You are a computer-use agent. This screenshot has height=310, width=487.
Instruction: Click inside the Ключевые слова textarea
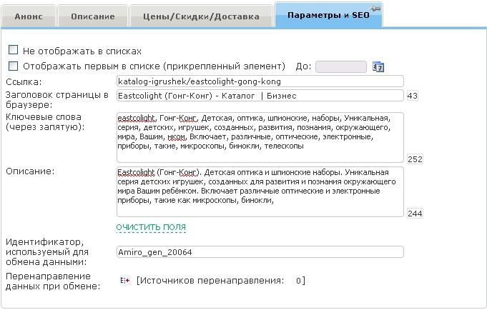[259, 136]
